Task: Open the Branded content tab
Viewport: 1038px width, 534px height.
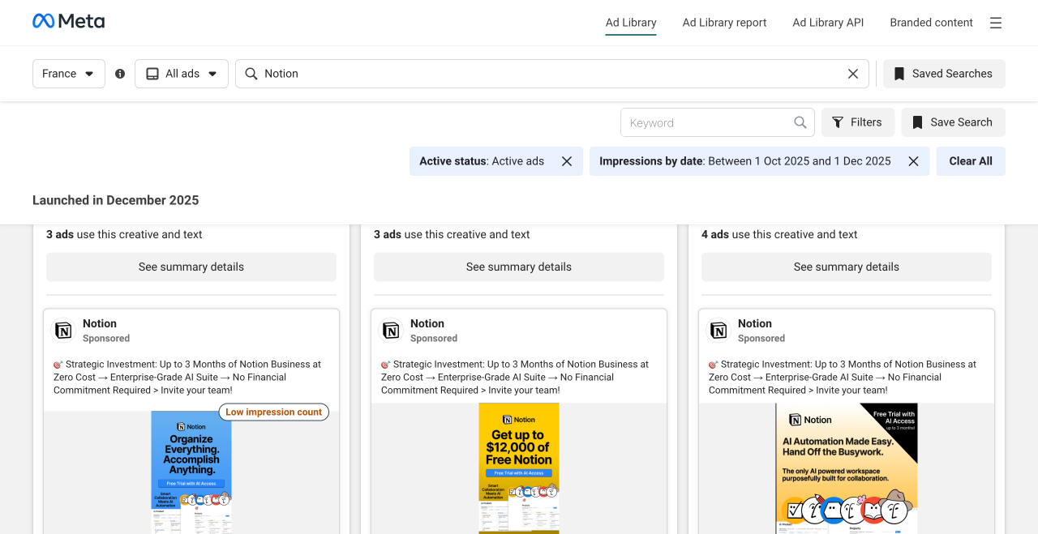Action: (931, 23)
